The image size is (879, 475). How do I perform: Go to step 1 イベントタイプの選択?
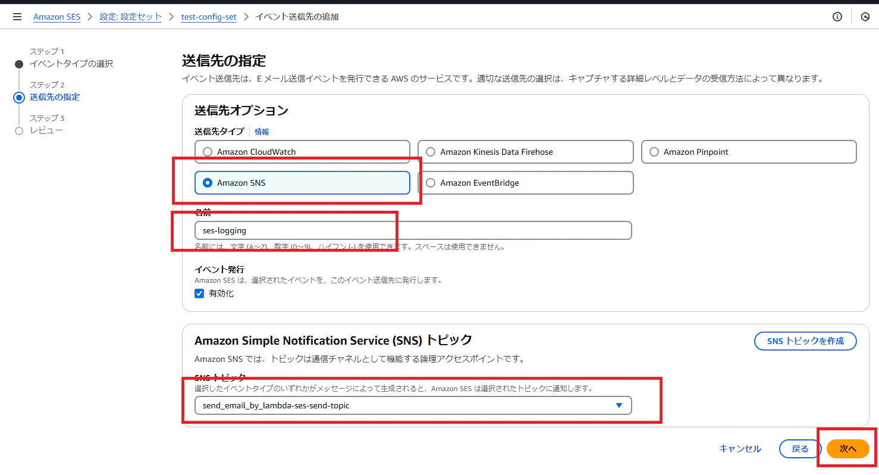tap(71, 64)
